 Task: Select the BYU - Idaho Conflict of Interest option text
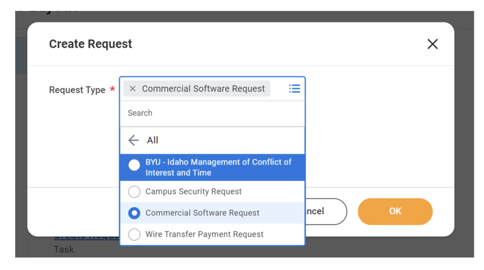218,167
